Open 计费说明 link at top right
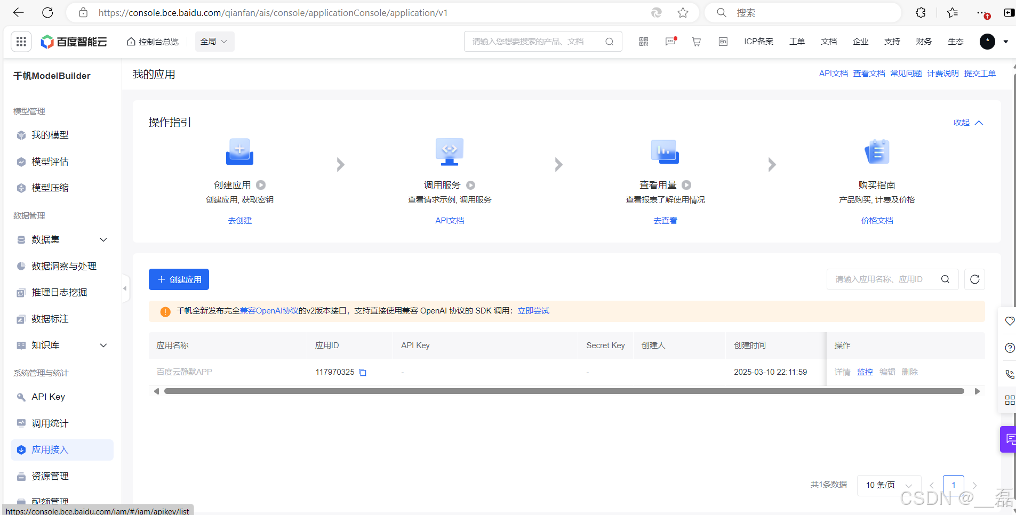The width and height of the screenshot is (1016, 515). point(943,74)
